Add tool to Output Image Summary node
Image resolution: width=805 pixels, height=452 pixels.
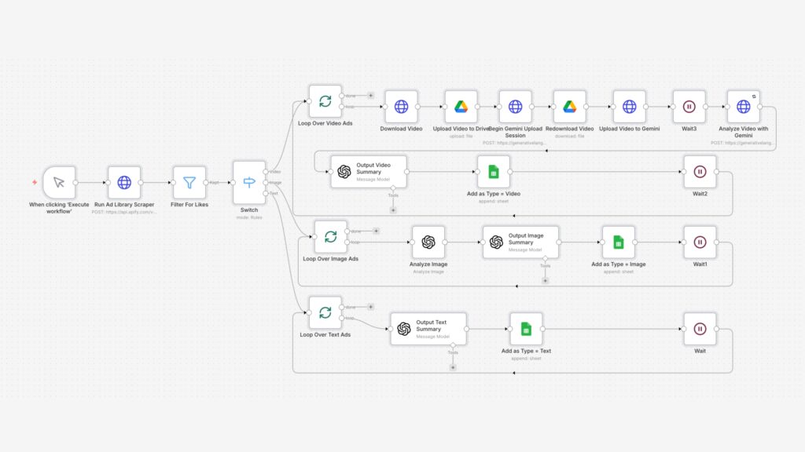point(545,280)
